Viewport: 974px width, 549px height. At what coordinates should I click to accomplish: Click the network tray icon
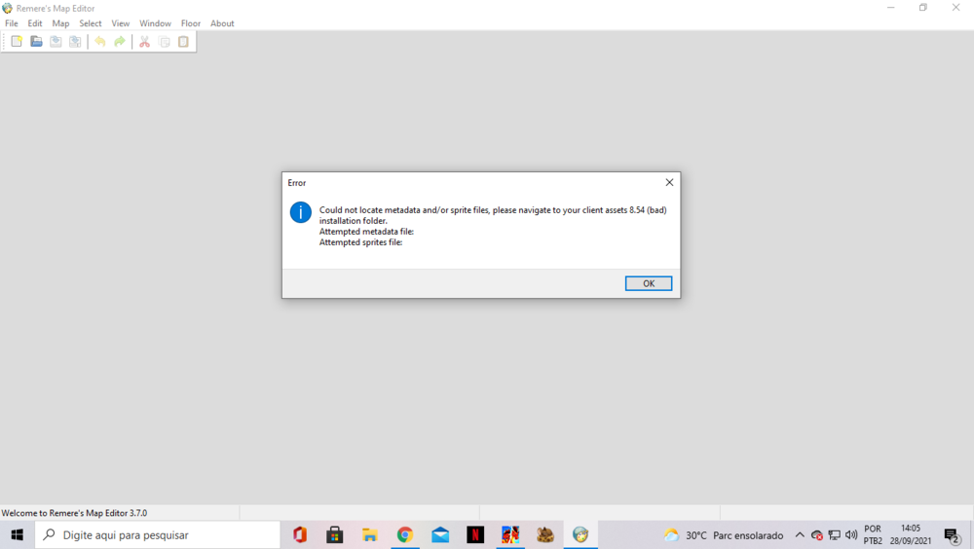[x=835, y=534]
